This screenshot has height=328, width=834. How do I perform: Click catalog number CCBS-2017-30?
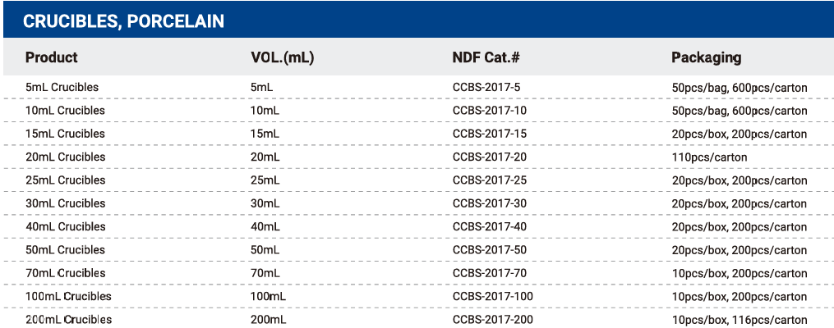tap(490, 203)
